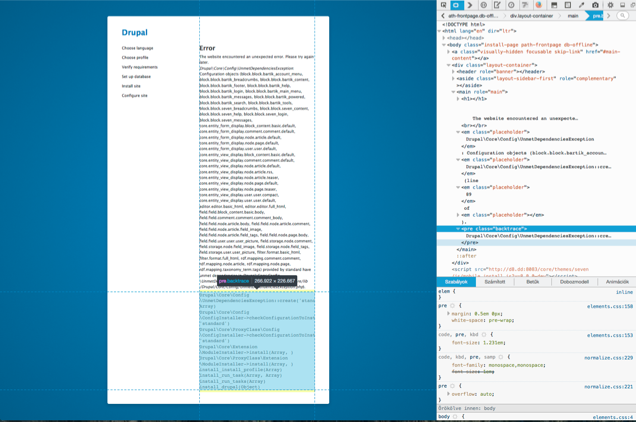Click the HTML search field

click(x=623, y=16)
